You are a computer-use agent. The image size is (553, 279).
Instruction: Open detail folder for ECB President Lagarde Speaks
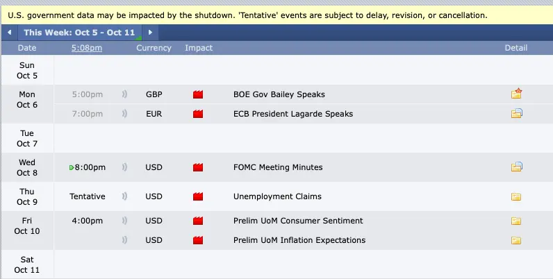pyautogui.click(x=516, y=113)
